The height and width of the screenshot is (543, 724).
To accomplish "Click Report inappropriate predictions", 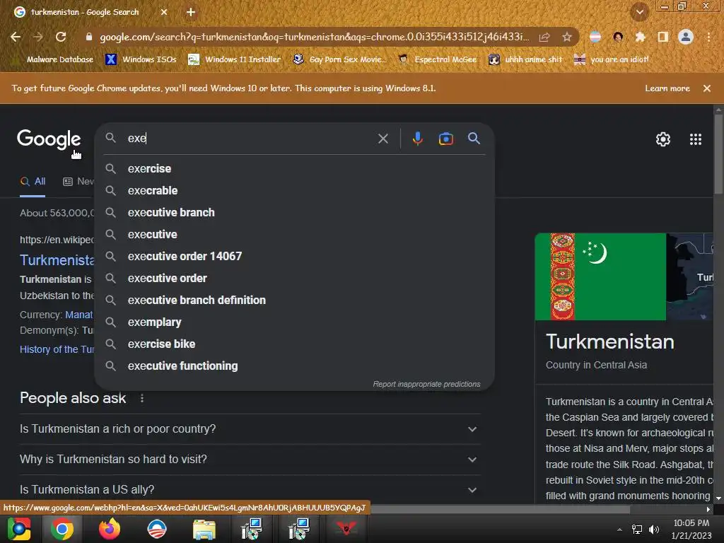I will (426, 384).
